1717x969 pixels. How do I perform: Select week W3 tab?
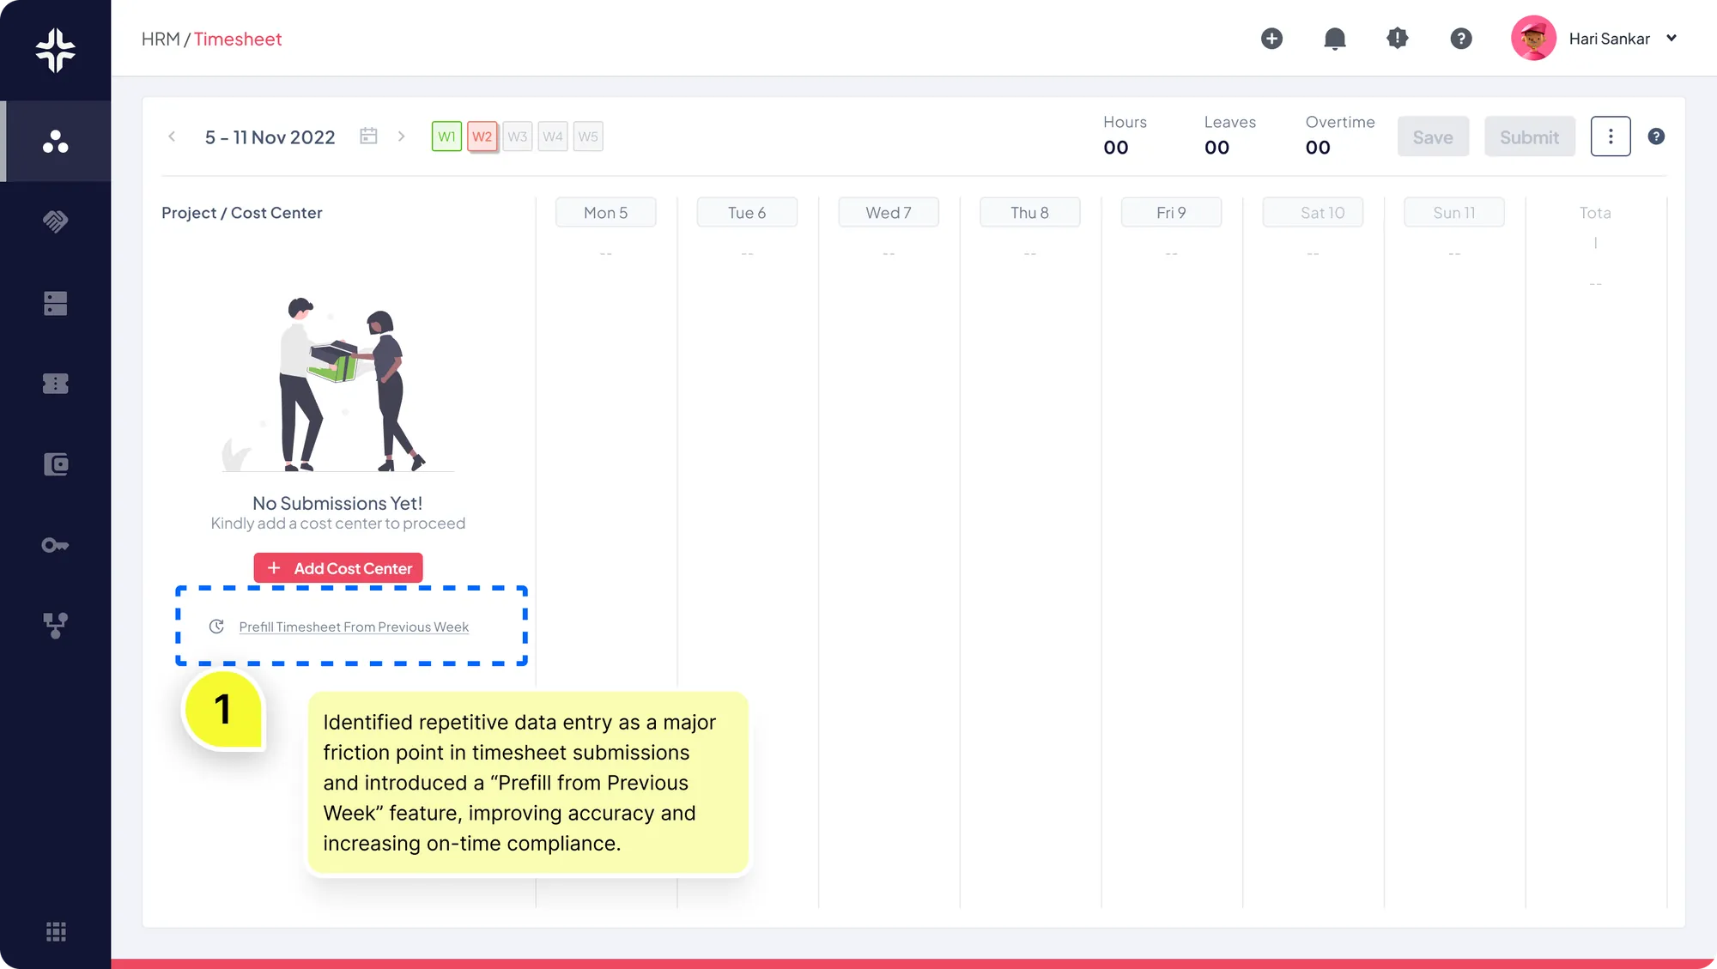pyautogui.click(x=517, y=136)
